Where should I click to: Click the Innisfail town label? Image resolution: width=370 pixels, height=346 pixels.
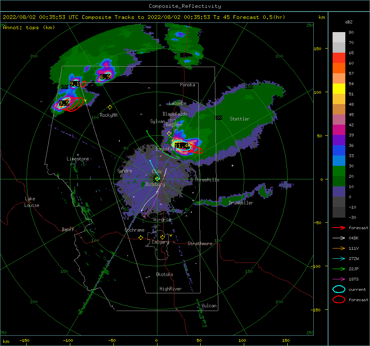tap(166, 149)
